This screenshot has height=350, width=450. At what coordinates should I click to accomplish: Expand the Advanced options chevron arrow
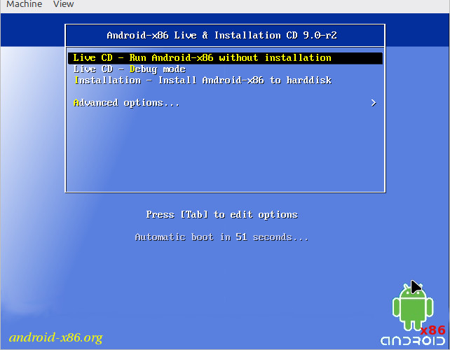pos(374,103)
